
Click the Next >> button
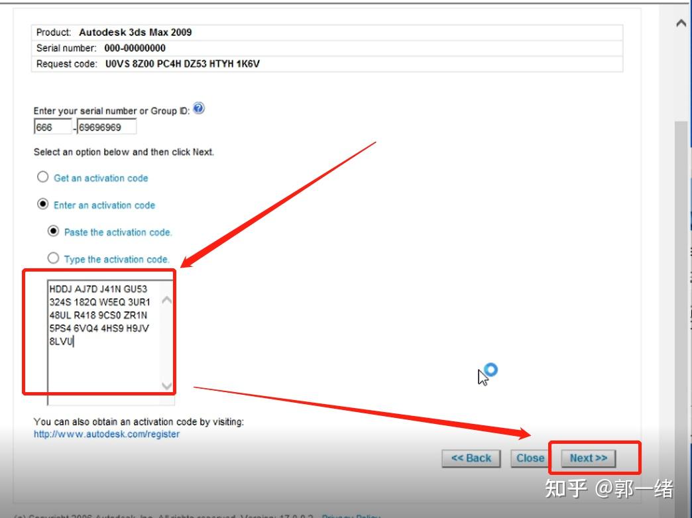(589, 458)
